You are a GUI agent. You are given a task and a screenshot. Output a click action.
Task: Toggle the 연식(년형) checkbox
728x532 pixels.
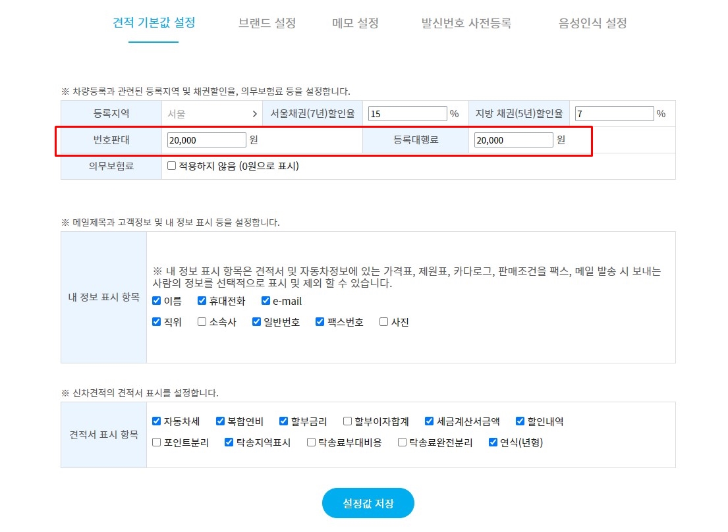coord(493,442)
